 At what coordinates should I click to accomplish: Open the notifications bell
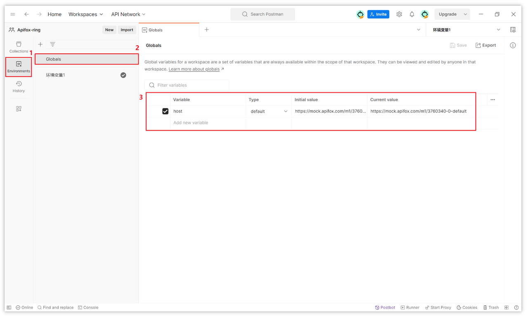pyautogui.click(x=412, y=14)
